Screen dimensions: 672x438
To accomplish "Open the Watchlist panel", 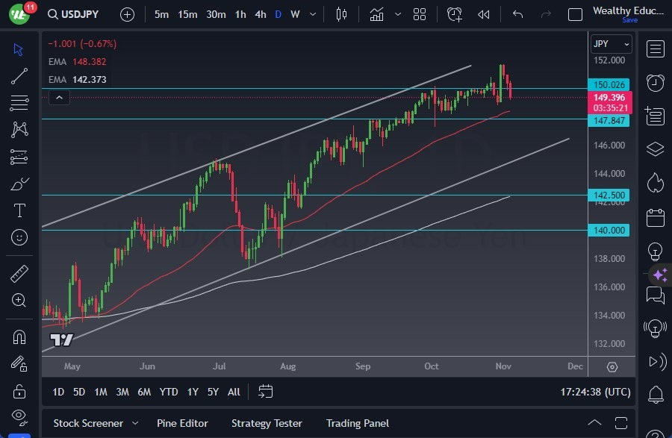I will 655,49.
